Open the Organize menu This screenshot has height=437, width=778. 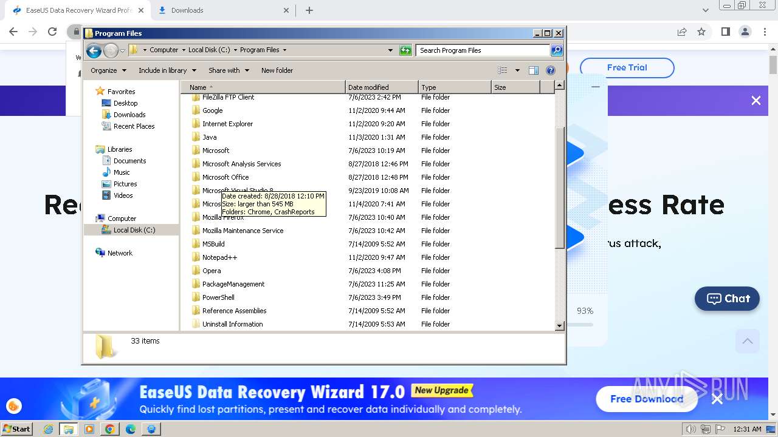coord(108,70)
